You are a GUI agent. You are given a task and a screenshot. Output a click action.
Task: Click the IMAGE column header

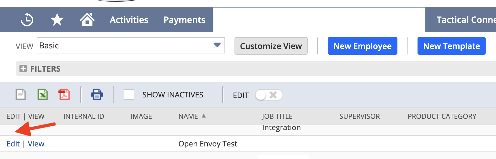point(141,116)
